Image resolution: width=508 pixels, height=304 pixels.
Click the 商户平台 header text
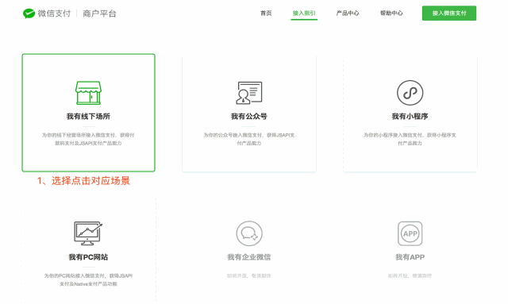99,13
